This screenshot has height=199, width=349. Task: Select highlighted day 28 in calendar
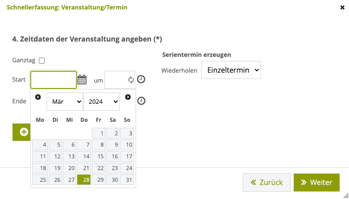[84, 180]
